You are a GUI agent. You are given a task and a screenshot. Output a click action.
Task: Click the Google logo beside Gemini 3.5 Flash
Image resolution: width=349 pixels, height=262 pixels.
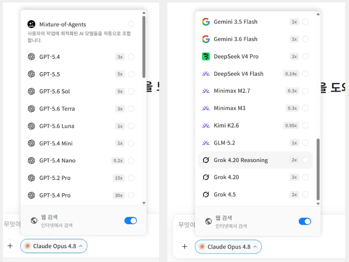tap(206, 22)
